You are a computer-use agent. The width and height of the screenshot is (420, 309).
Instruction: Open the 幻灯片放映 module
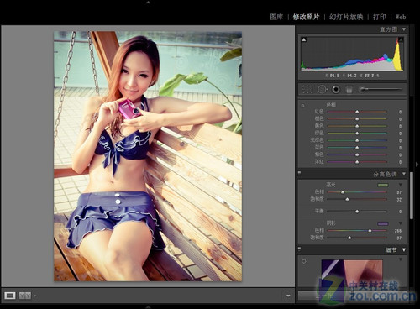346,17
